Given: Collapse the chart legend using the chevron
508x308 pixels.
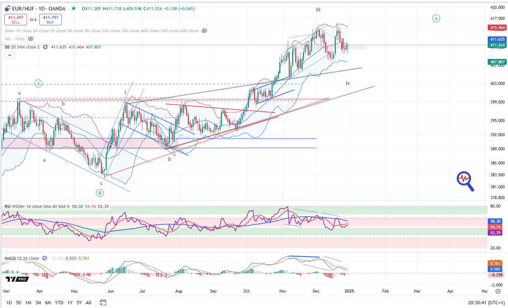Looking at the screenshot, I should click(x=9, y=55).
